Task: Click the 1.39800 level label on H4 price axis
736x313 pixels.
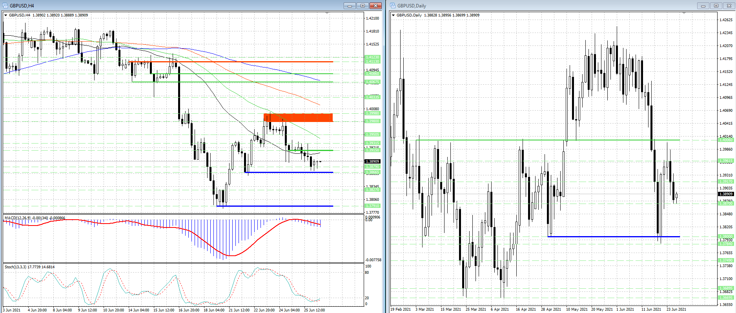Action: coord(372,121)
